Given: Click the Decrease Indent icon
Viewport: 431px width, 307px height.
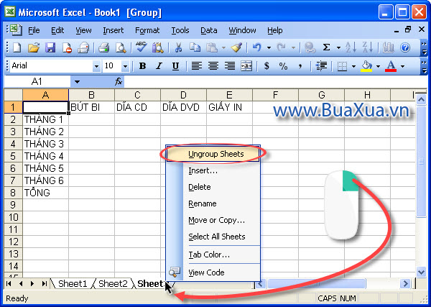Looking at the screenshot, I should 321,66.
